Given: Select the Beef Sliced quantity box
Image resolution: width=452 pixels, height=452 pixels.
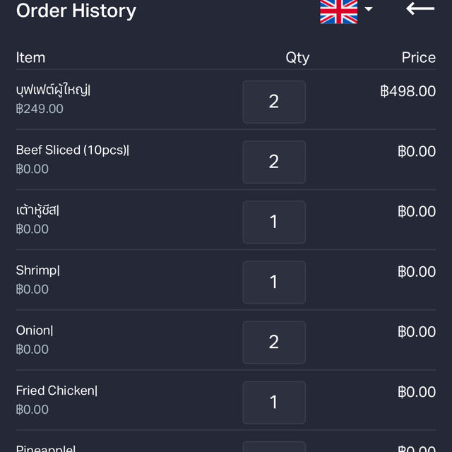Looking at the screenshot, I should [274, 162].
